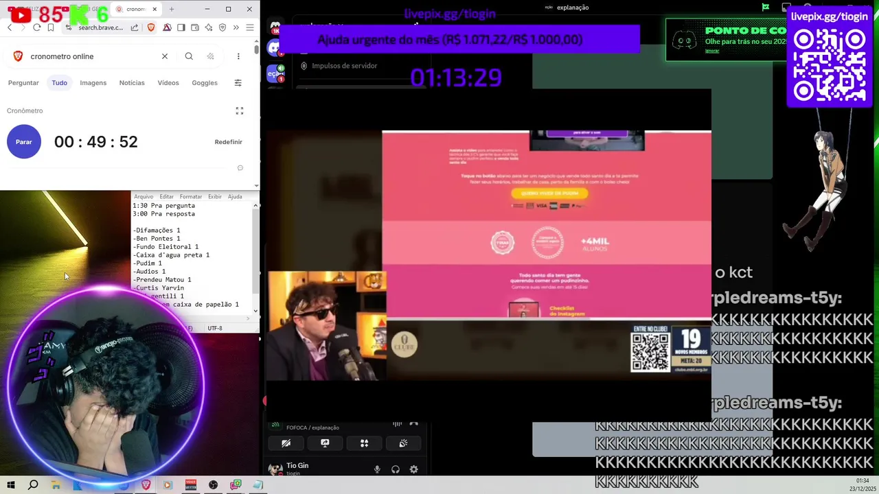Open Brave Rewards triangle icon

coord(167,27)
